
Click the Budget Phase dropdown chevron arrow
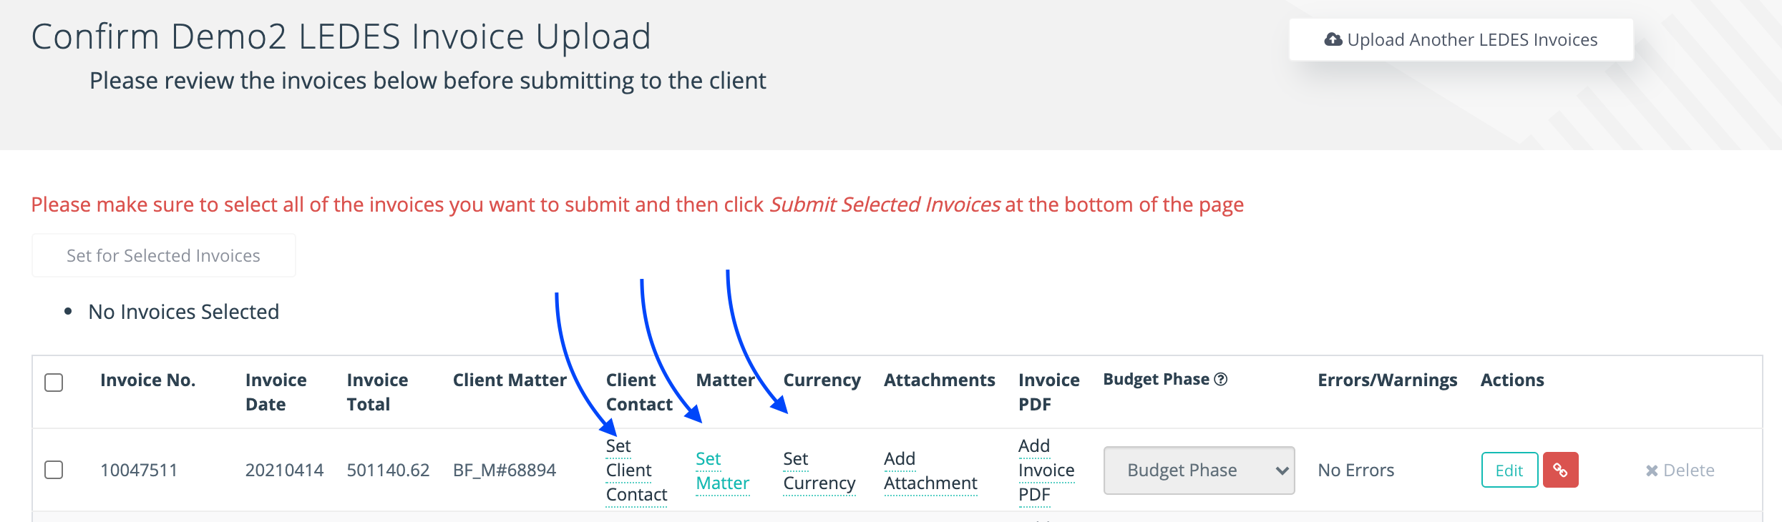coord(1282,471)
